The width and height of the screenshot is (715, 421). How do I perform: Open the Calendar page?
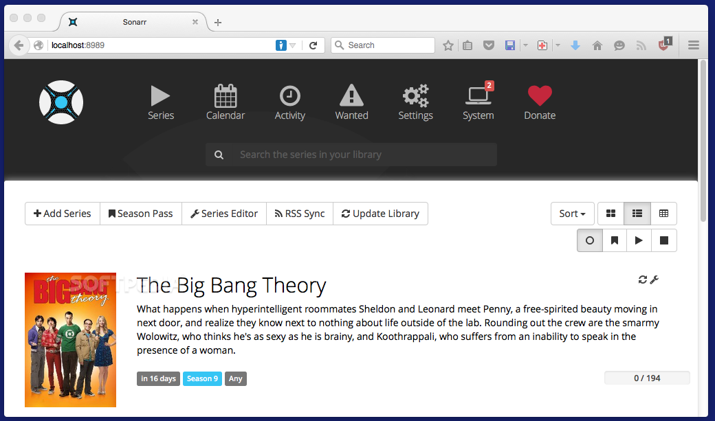pos(225,101)
